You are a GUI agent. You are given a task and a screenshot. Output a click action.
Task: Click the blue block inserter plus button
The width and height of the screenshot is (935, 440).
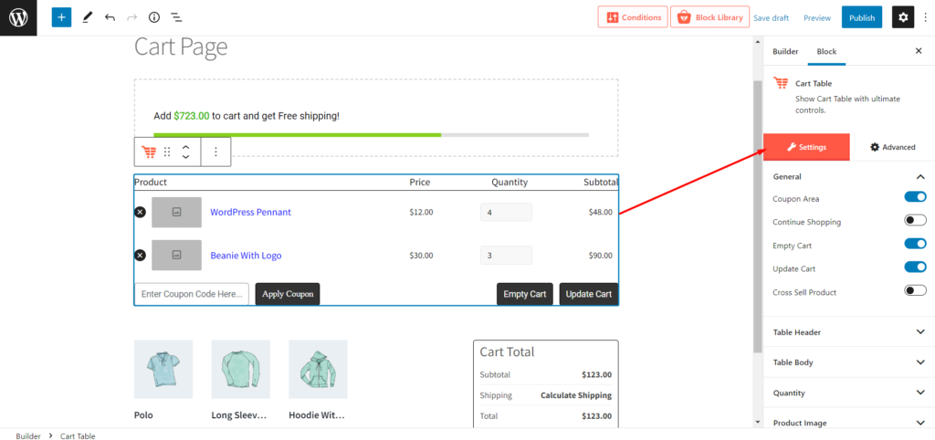(61, 17)
